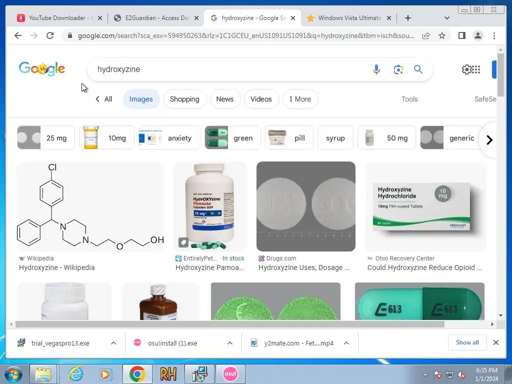Expand options for y2mate.com mp4 download

click(x=346, y=343)
